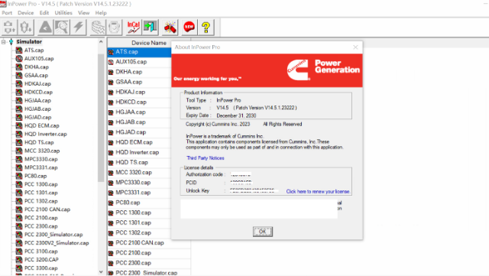Click the second device download toolbar icon
This screenshot has width=489, height=276.
[x=25, y=28]
